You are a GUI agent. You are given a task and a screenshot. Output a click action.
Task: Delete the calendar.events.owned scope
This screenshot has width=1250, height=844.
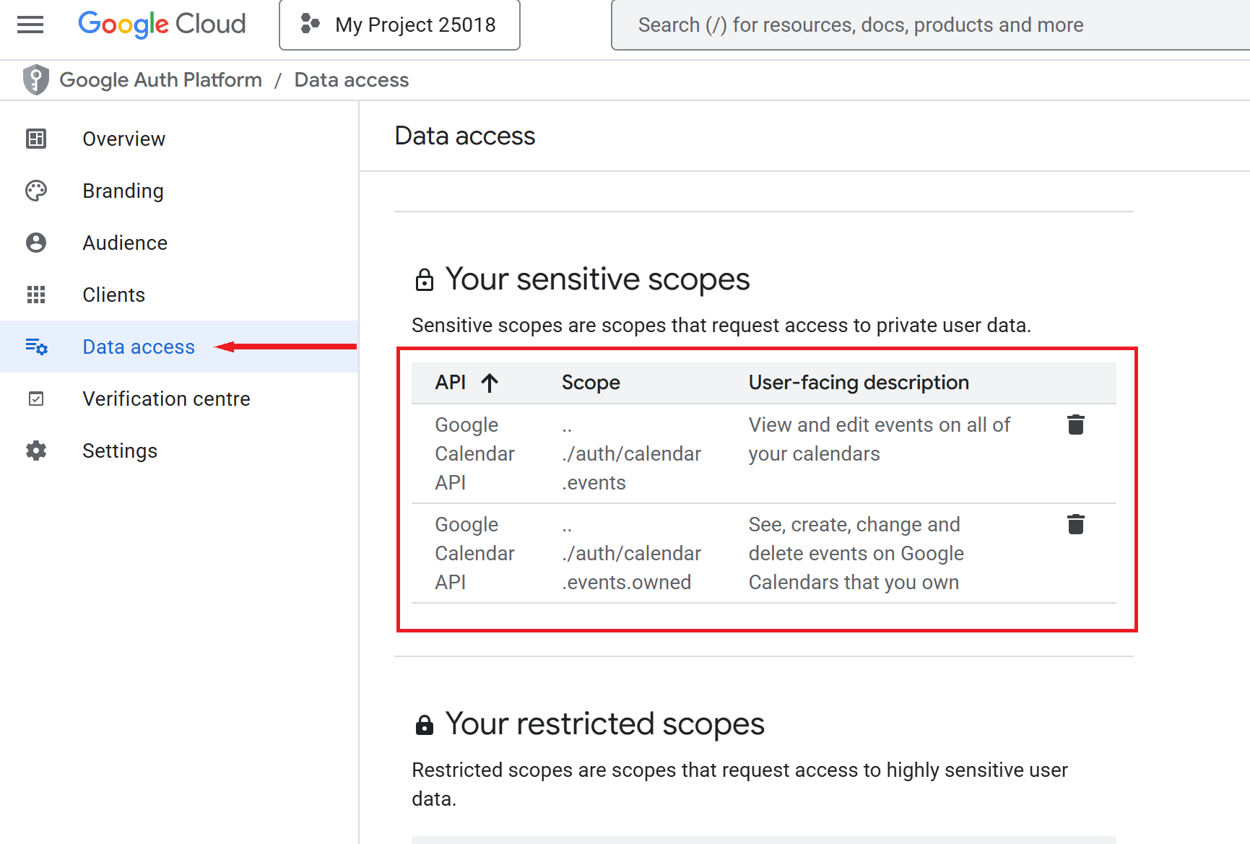click(1075, 525)
